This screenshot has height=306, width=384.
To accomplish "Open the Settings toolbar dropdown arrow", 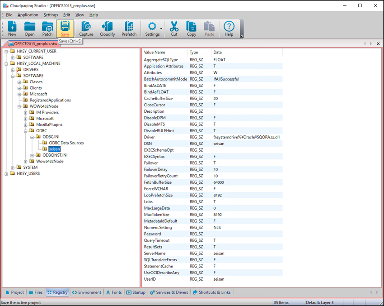I will coord(161,28).
